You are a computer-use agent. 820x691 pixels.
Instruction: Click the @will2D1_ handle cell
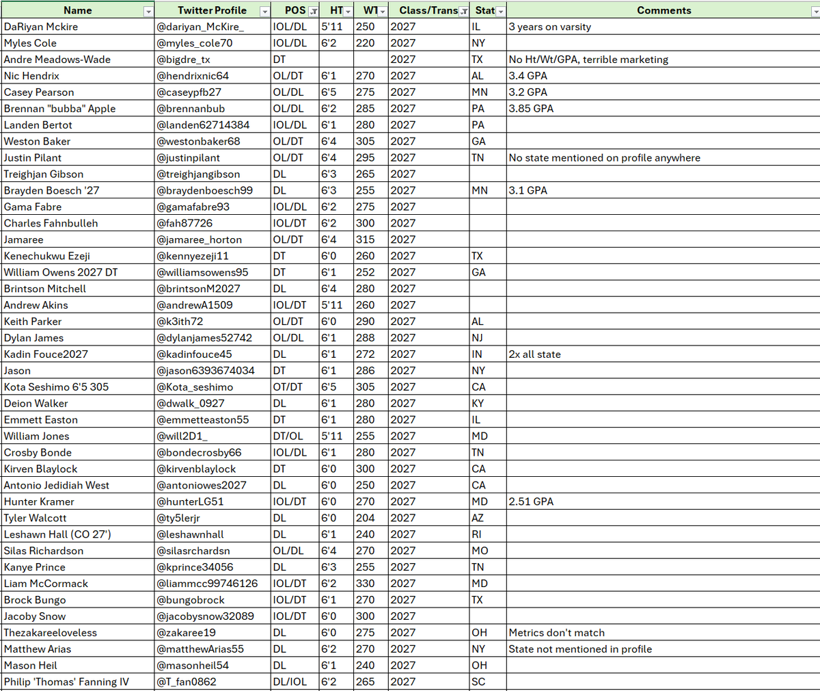pyautogui.click(x=213, y=436)
